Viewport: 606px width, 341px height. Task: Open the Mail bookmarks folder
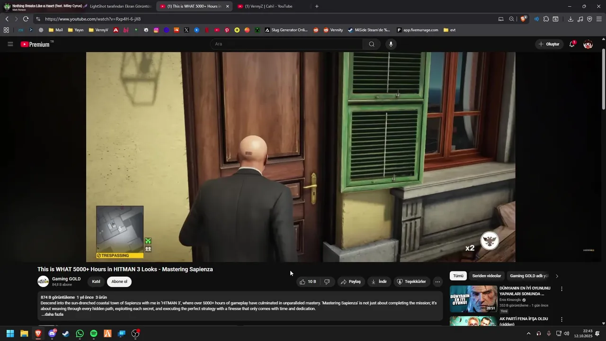[55, 30]
